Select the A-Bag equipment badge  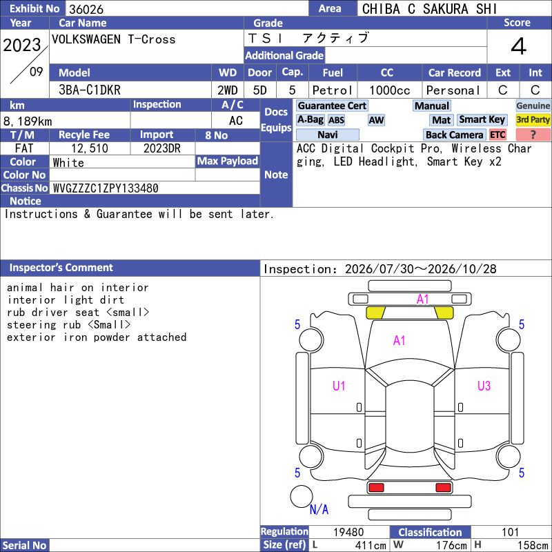310,120
